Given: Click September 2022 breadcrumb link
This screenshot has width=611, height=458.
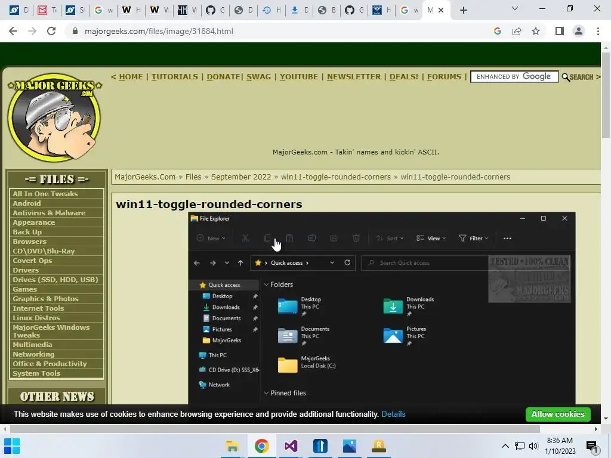Looking at the screenshot, I should (241, 177).
